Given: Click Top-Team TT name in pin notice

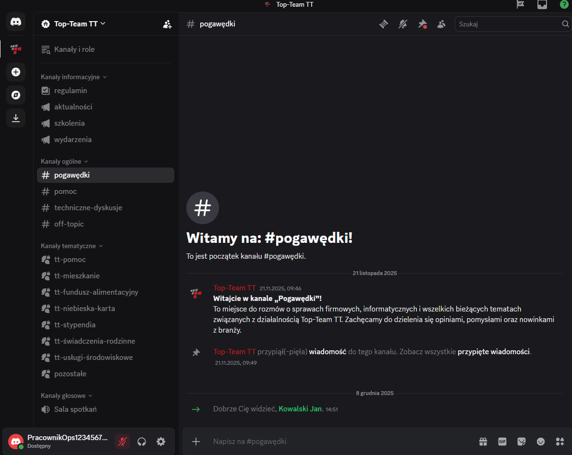Looking at the screenshot, I should [234, 352].
